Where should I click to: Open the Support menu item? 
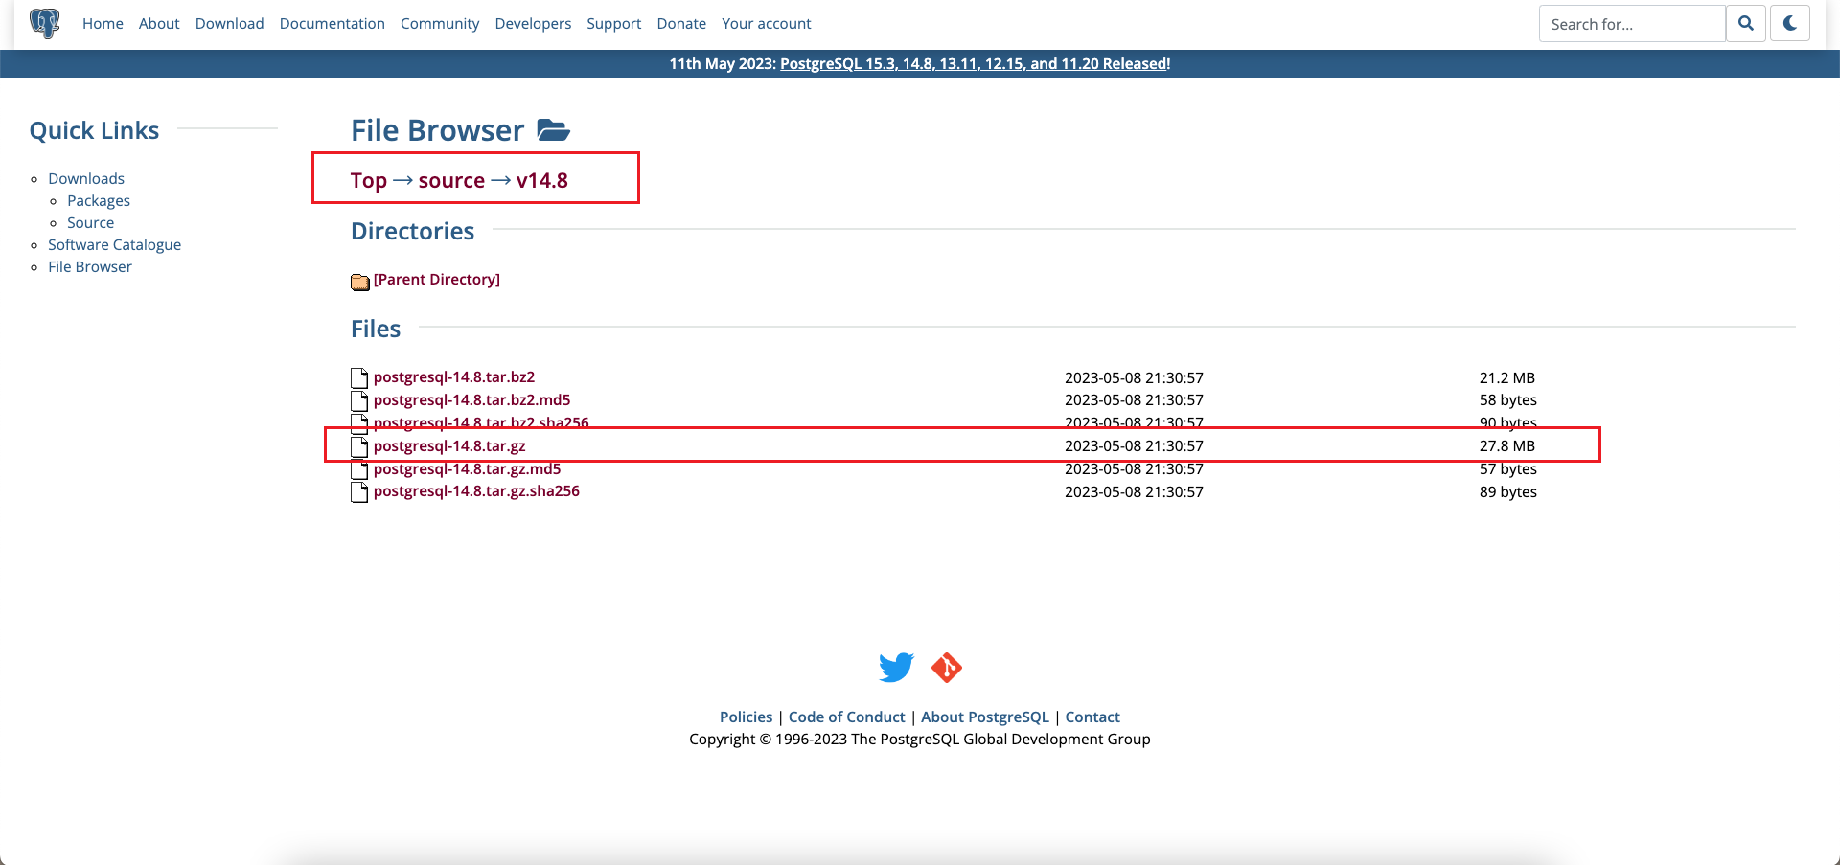[614, 23]
